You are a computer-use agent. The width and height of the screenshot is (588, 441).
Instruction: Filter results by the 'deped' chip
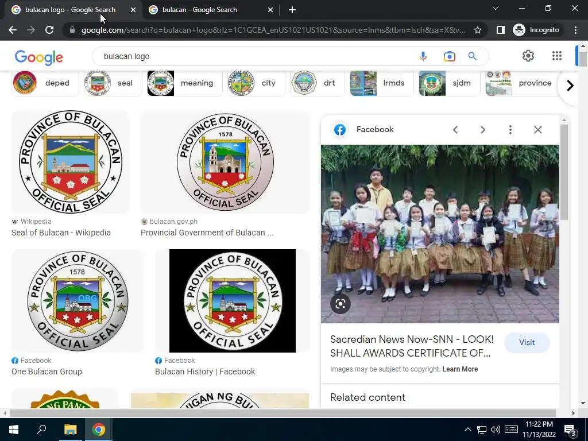tap(45, 83)
